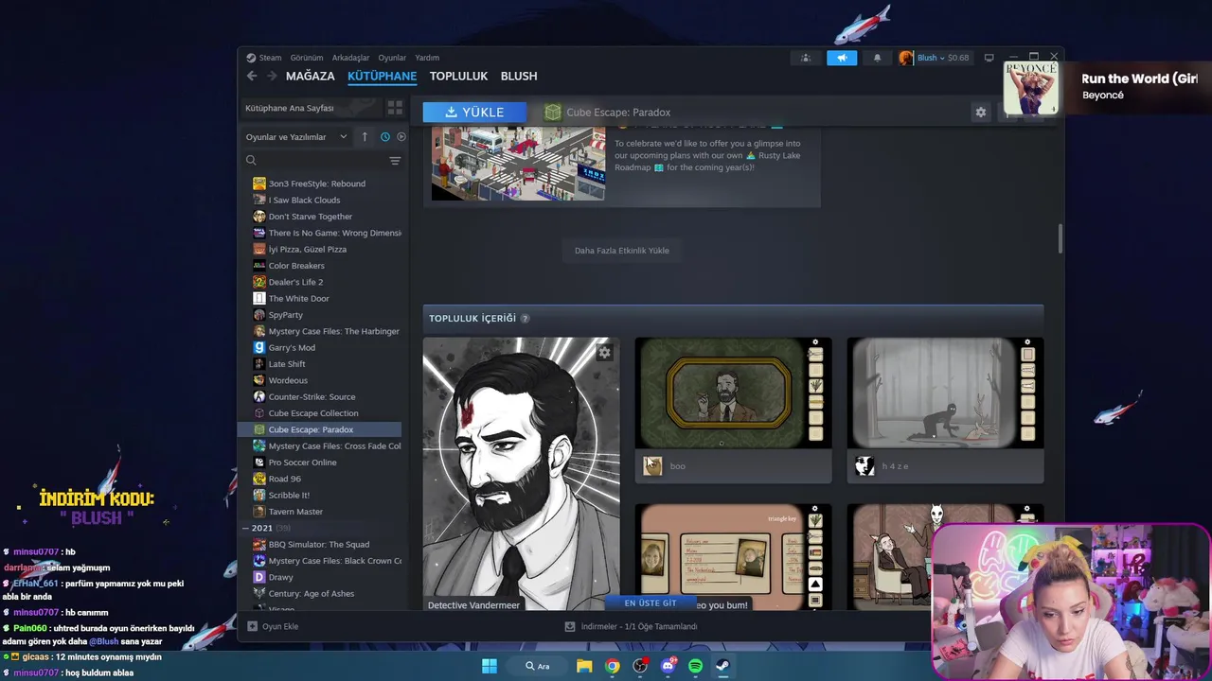Screen dimensions: 1212x681
Task: Open the library grid view icon
Action: click(x=395, y=108)
